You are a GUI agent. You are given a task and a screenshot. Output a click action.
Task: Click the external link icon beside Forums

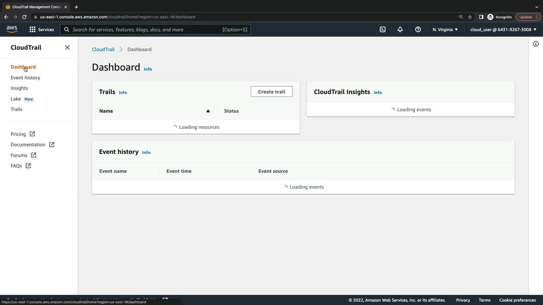coord(34,155)
